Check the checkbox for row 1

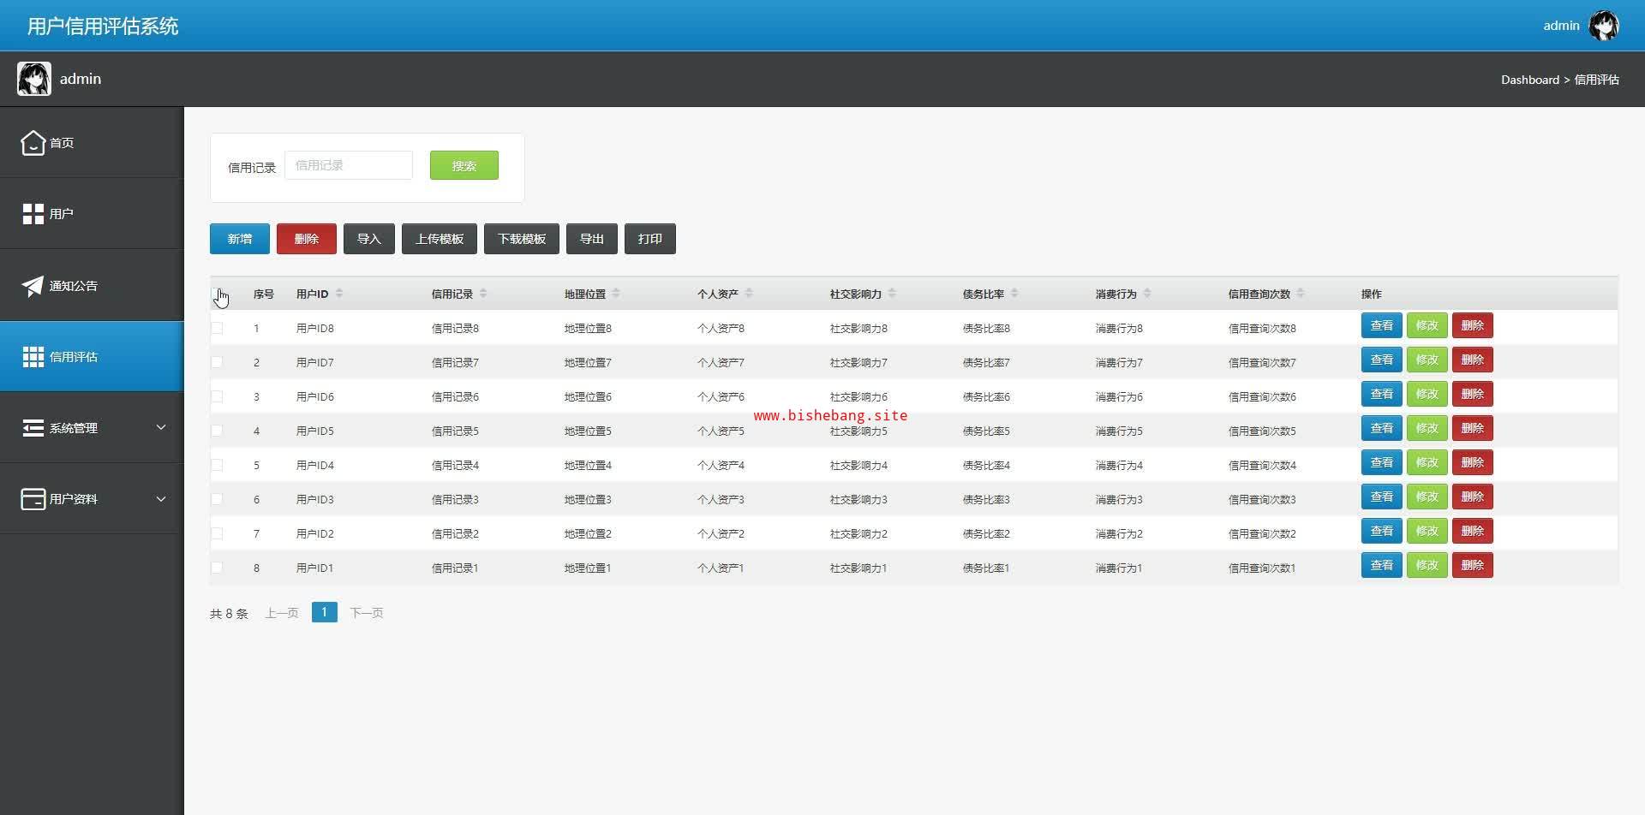[x=217, y=328]
